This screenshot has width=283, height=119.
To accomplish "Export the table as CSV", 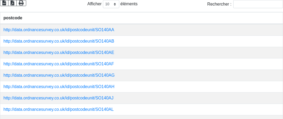I will tap(4, 3).
